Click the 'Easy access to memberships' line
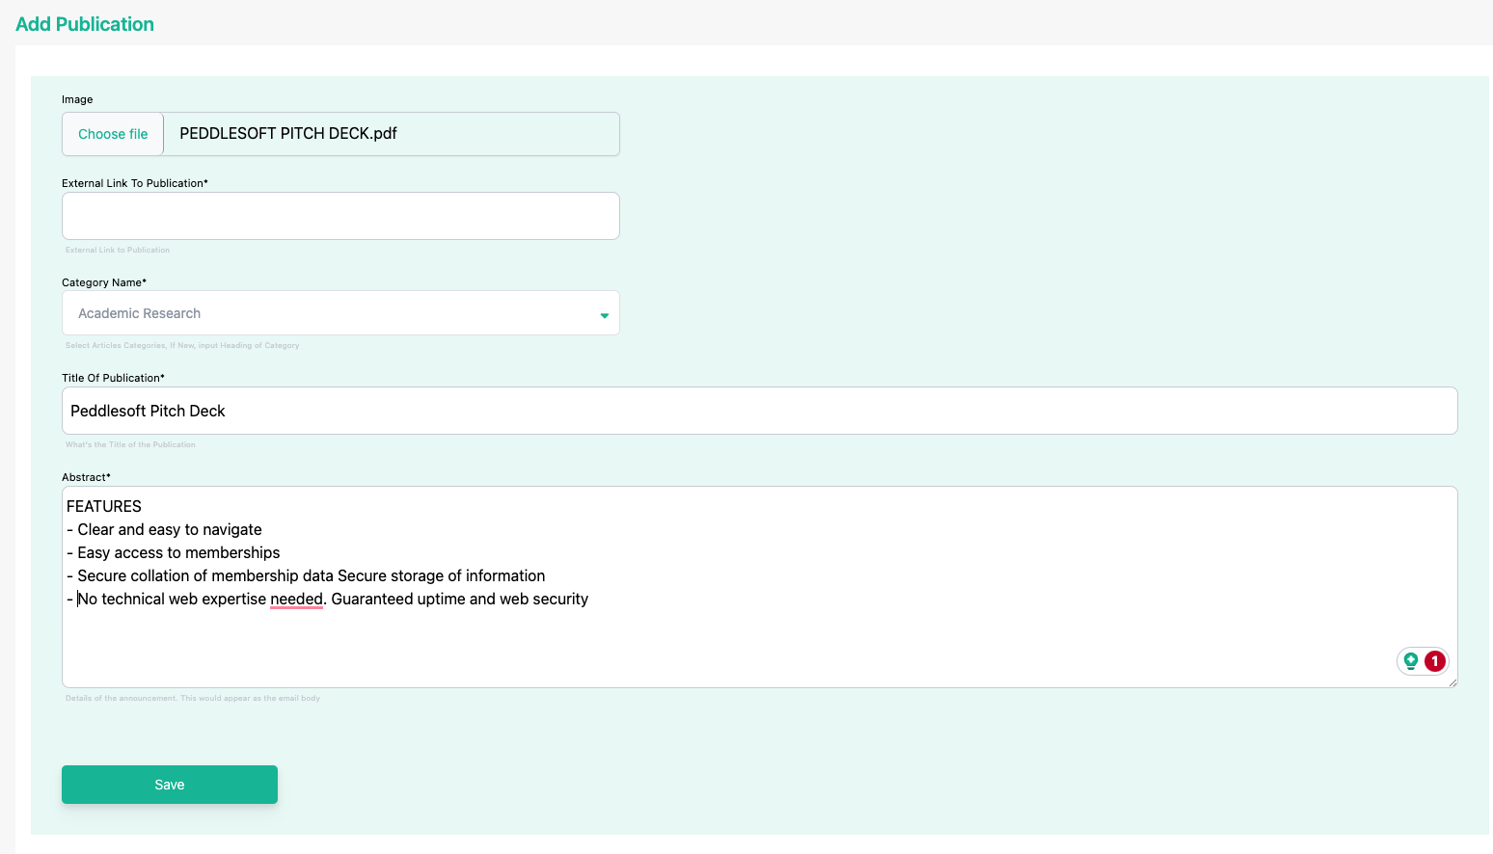Image resolution: width=1493 pixels, height=854 pixels. click(174, 553)
